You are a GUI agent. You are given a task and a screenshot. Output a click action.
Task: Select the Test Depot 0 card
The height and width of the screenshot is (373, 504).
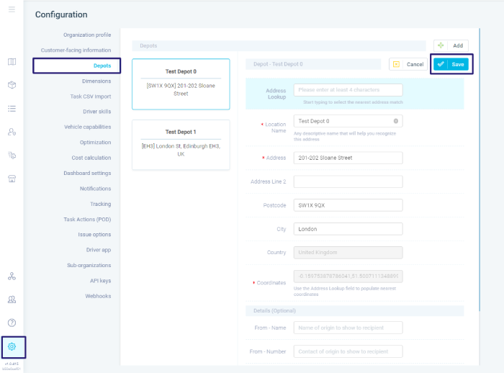[181, 84]
